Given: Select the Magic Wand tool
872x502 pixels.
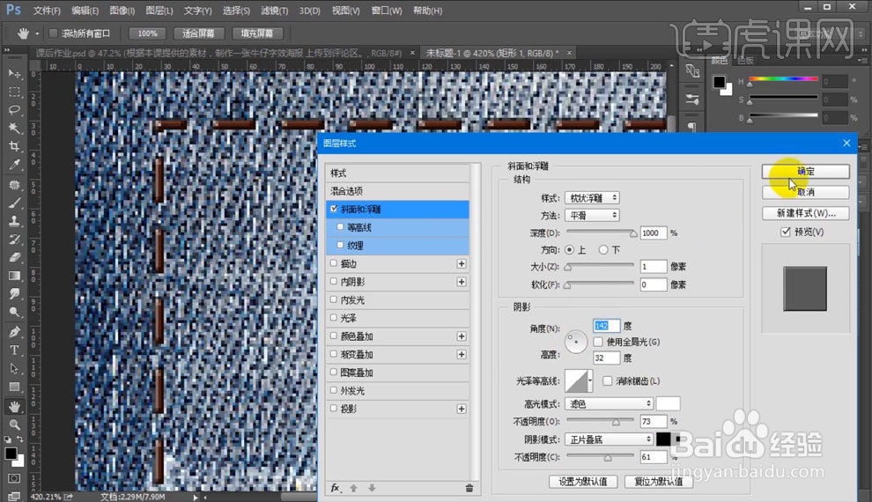Looking at the screenshot, I should 14,129.
